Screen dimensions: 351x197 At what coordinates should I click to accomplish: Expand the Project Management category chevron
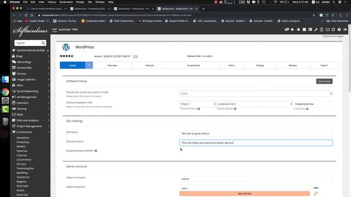pos(49,126)
